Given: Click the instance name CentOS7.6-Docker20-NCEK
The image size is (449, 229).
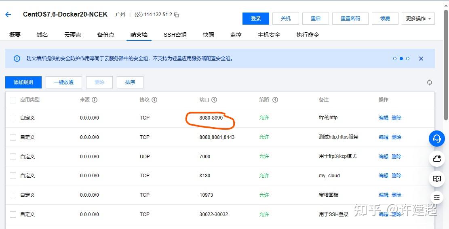Looking at the screenshot, I should (x=65, y=14).
